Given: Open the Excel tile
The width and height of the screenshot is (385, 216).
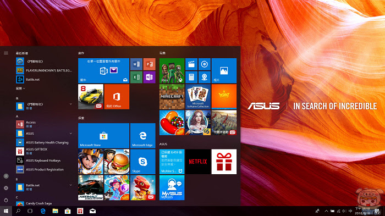Looking at the screenshot, I should coord(136,77).
